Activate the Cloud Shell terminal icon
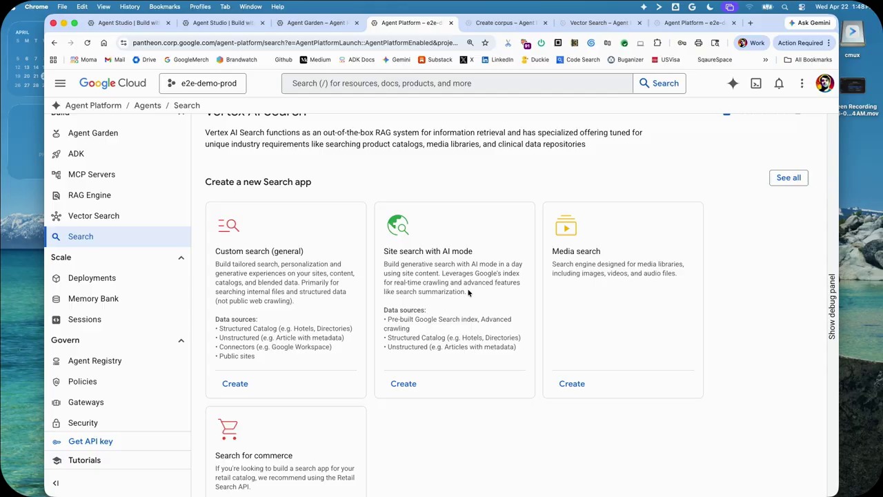This screenshot has width=883, height=497. 756,84
